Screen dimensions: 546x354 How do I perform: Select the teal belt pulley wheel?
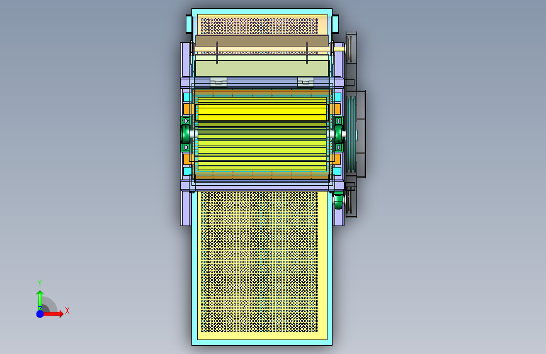tap(351, 134)
